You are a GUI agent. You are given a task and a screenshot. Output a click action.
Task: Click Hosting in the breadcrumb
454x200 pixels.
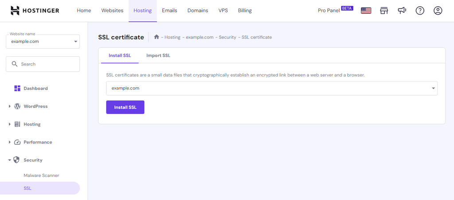click(172, 37)
